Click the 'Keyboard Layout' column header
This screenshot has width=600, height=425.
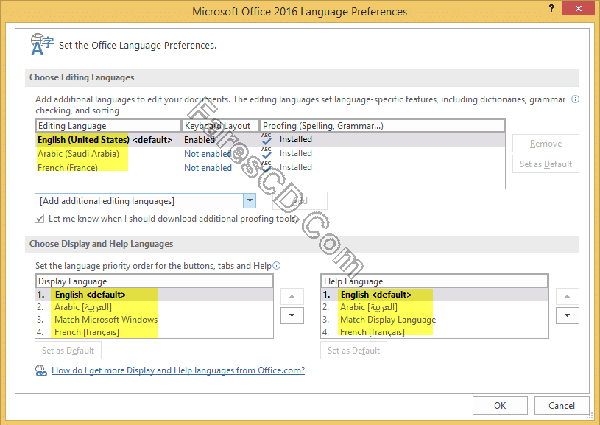click(220, 126)
